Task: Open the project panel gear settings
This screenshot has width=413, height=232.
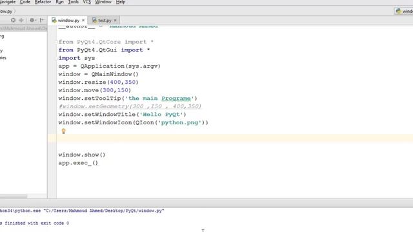Action: pyautogui.click(x=32, y=20)
